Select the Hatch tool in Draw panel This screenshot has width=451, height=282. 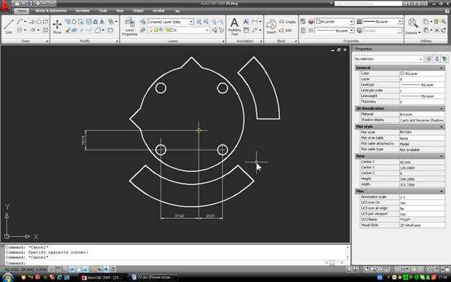45,30
